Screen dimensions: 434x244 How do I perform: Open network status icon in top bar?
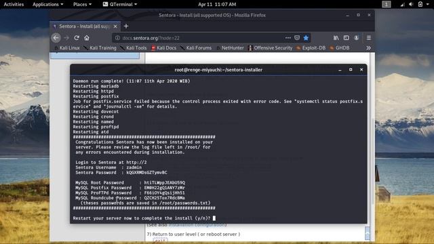tap(402, 4)
